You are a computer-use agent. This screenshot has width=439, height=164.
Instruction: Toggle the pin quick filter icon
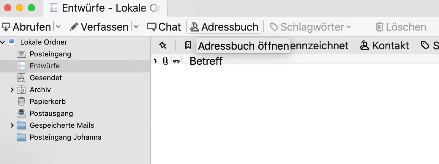click(x=163, y=45)
